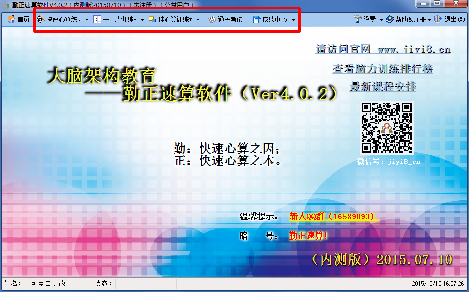
Task: Open the 查看脑力训练排行榜 link
Action: click(x=383, y=69)
